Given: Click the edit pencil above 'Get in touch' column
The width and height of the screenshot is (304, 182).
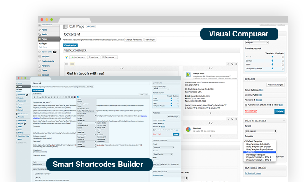Looking at the screenshot, I should pyautogui.click(x=123, y=68).
